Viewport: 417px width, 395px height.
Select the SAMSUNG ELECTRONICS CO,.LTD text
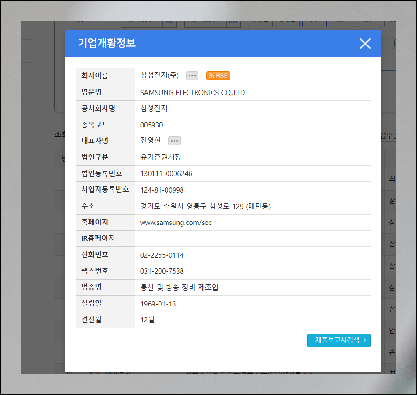192,92
